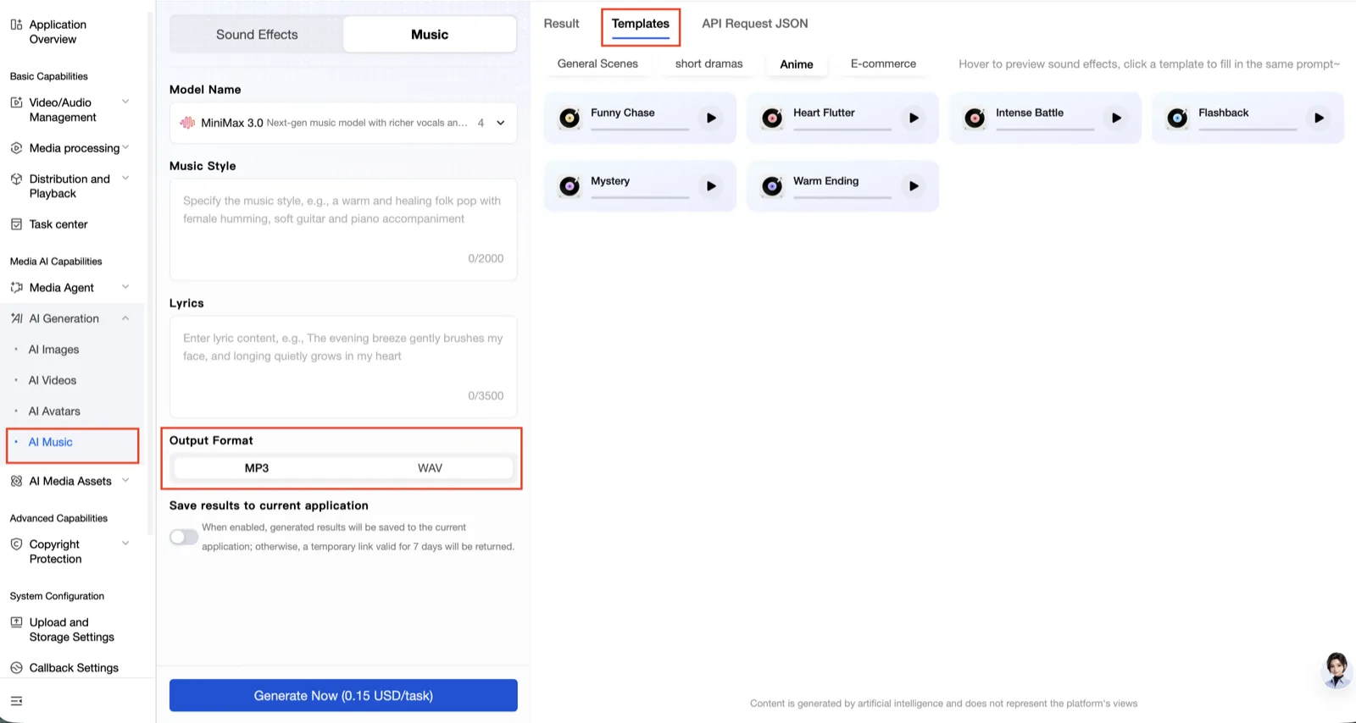Click the Mystery vinyl disc icon
The height and width of the screenshot is (723, 1356).
click(x=570, y=186)
